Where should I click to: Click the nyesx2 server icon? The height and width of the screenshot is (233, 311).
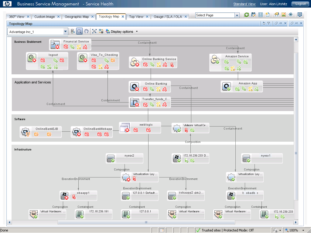click(x=111, y=158)
